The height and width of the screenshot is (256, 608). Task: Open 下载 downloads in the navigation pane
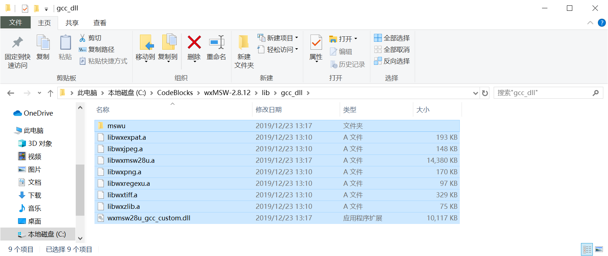(30, 195)
